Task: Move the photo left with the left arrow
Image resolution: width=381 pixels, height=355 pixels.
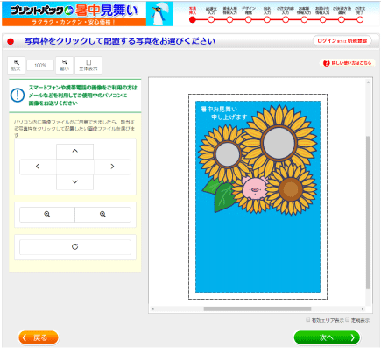Action: tap(38, 167)
